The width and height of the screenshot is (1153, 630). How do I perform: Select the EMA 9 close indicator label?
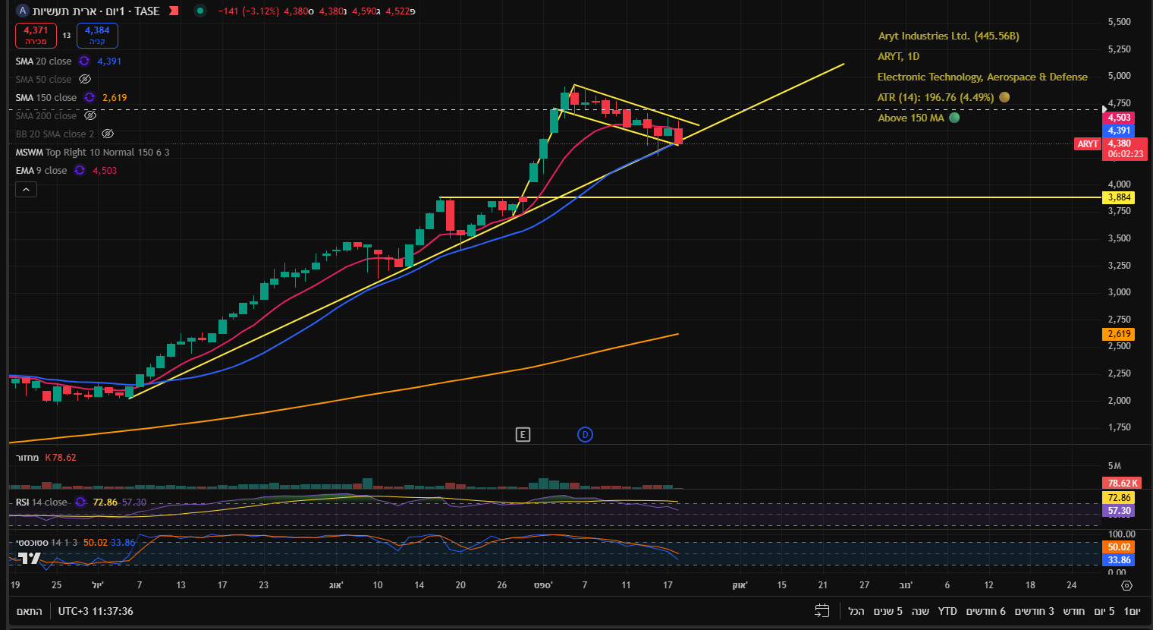click(41, 170)
